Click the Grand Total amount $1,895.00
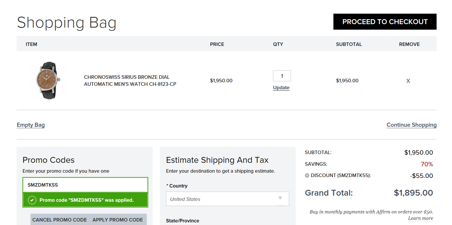The image size is (452, 225). coord(413,193)
